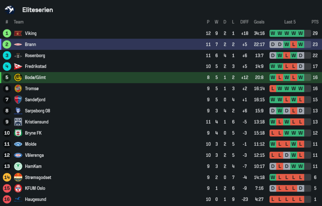Open the Fredrikstad team name link
The height and width of the screenshot is (206, 322).
(35, 67)
